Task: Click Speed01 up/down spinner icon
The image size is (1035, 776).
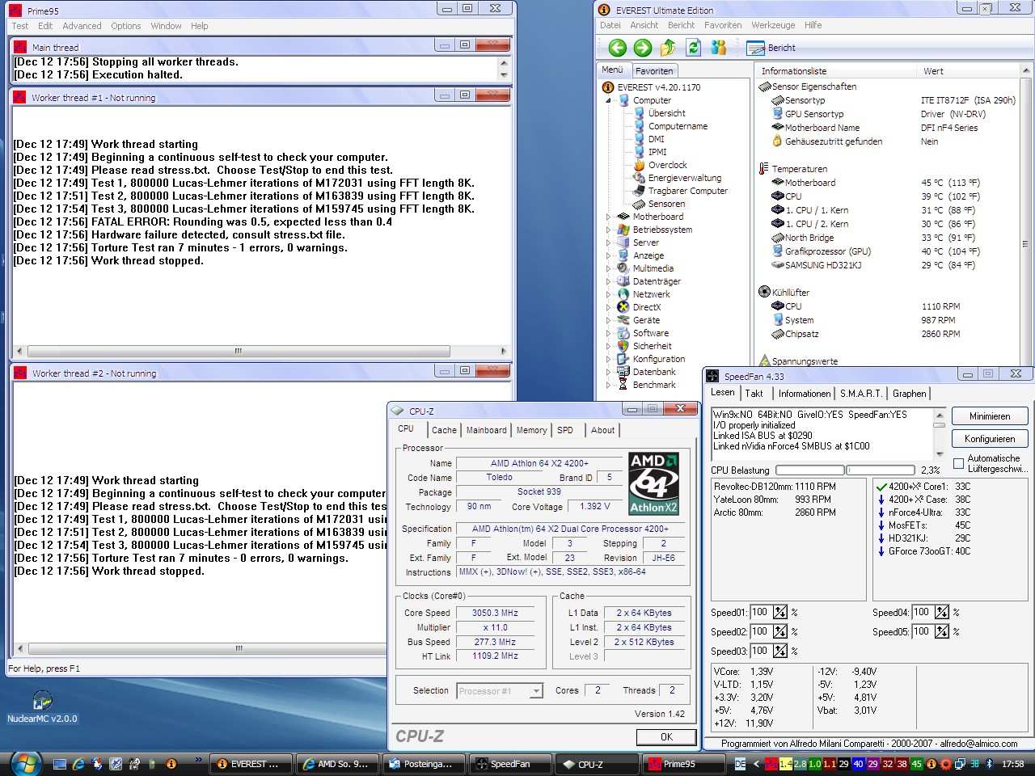Action: point(780,612)
